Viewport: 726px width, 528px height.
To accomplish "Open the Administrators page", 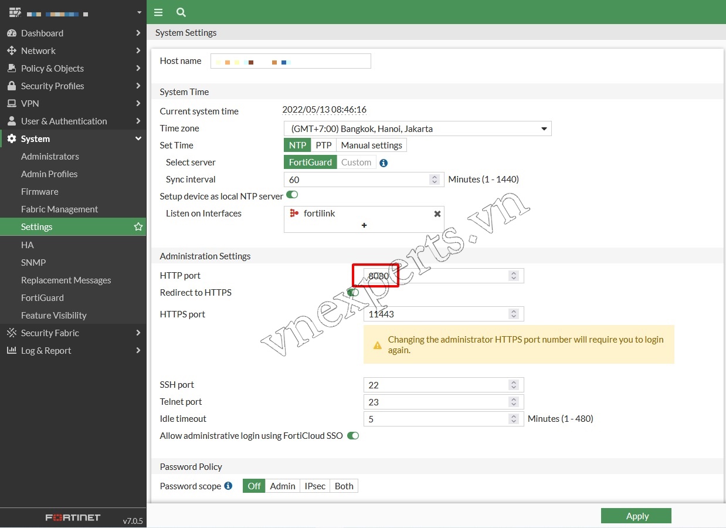I will coord(50,156).
